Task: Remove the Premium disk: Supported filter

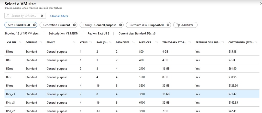Action: pyautogui.click(x=168, y=25)
